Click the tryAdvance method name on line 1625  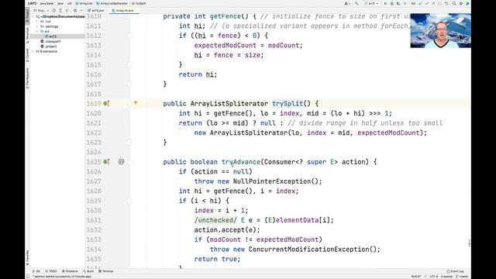click(241, 162)
